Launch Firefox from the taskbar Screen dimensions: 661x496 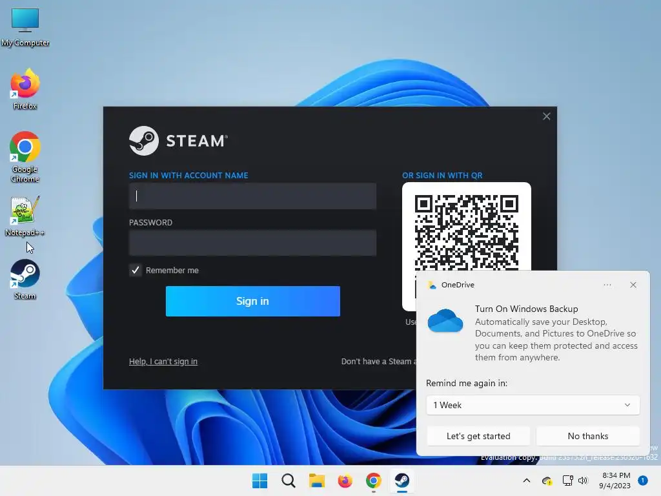point(345,480)
